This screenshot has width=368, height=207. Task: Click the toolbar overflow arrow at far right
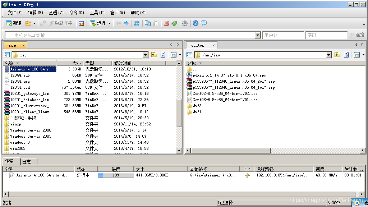[x=364, y=25]
